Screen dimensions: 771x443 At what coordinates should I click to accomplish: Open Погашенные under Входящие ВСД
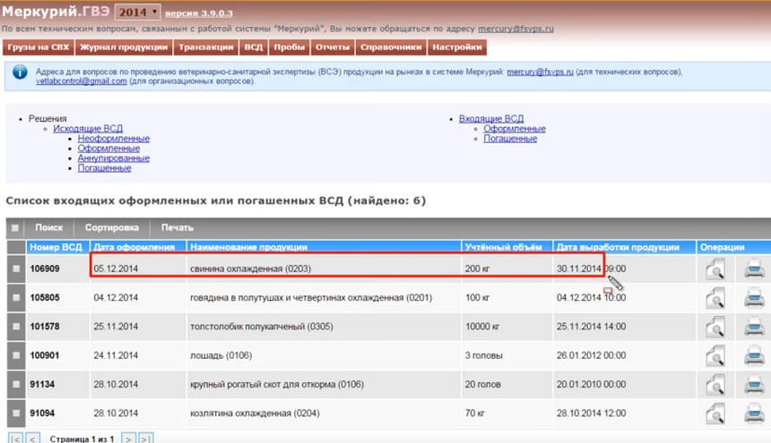pyautogui.click(x=510, y=139)
